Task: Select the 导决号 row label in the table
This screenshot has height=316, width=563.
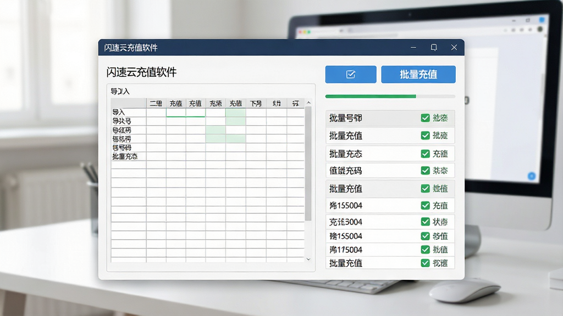Action: (x=122, y=121)
